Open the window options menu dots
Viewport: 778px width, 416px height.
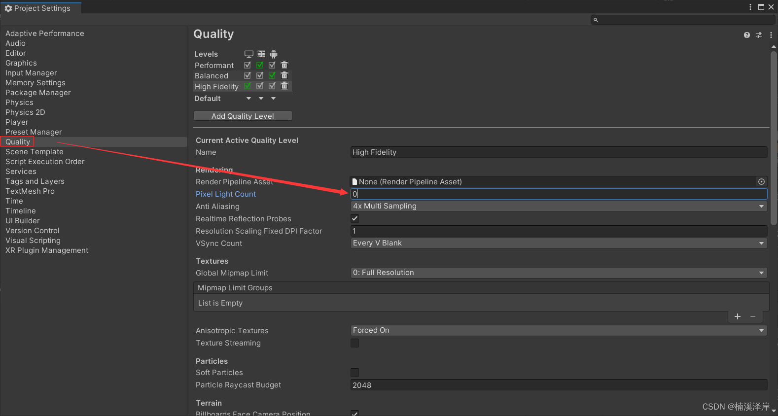tap(750, 7)
